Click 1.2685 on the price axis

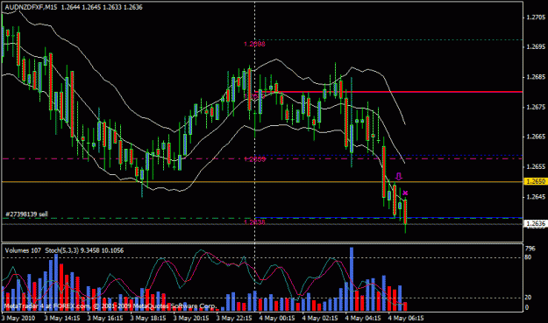click(536, 77)
